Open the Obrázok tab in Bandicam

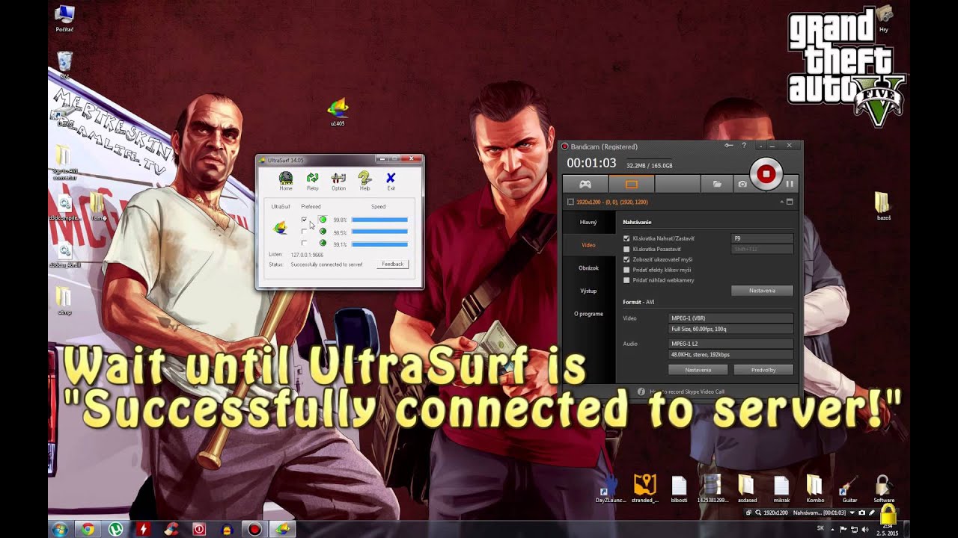pyautogui.click(x=588, y=268)
